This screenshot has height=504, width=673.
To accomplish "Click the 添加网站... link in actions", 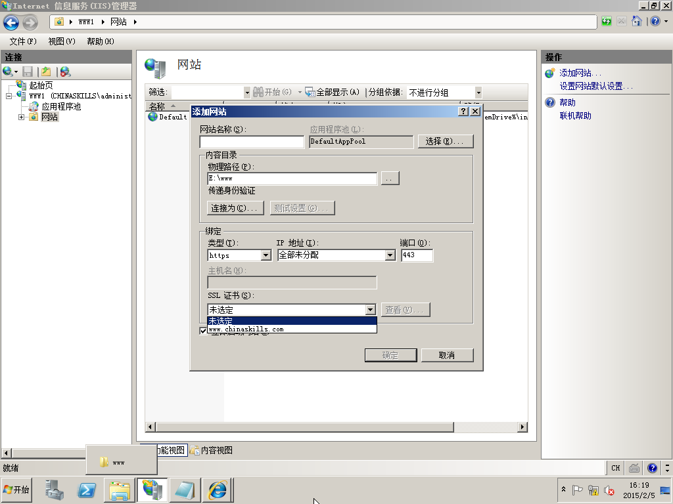I will point(580,73).
